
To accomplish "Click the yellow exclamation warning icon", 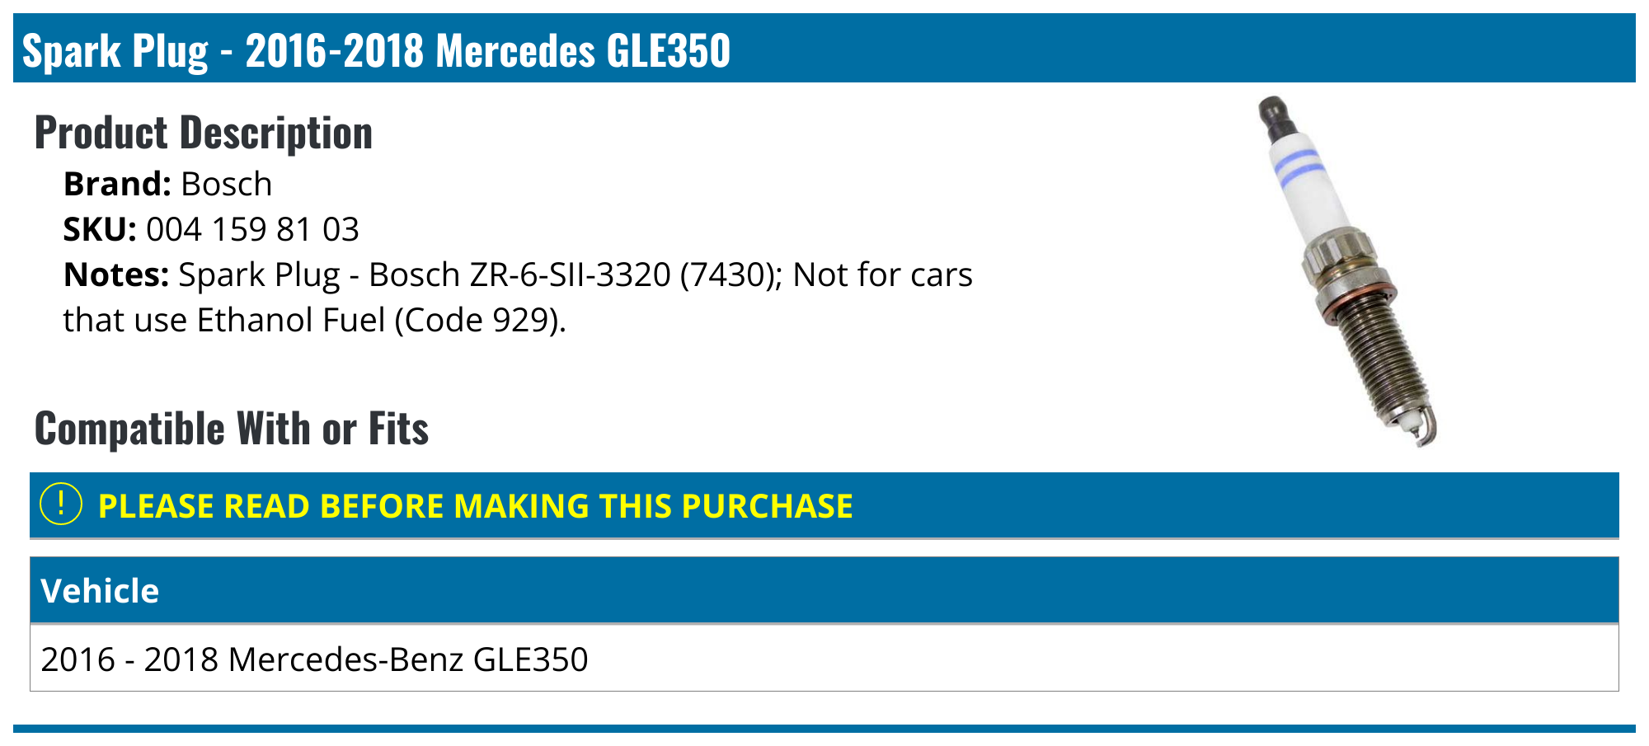I will [61, 504].
